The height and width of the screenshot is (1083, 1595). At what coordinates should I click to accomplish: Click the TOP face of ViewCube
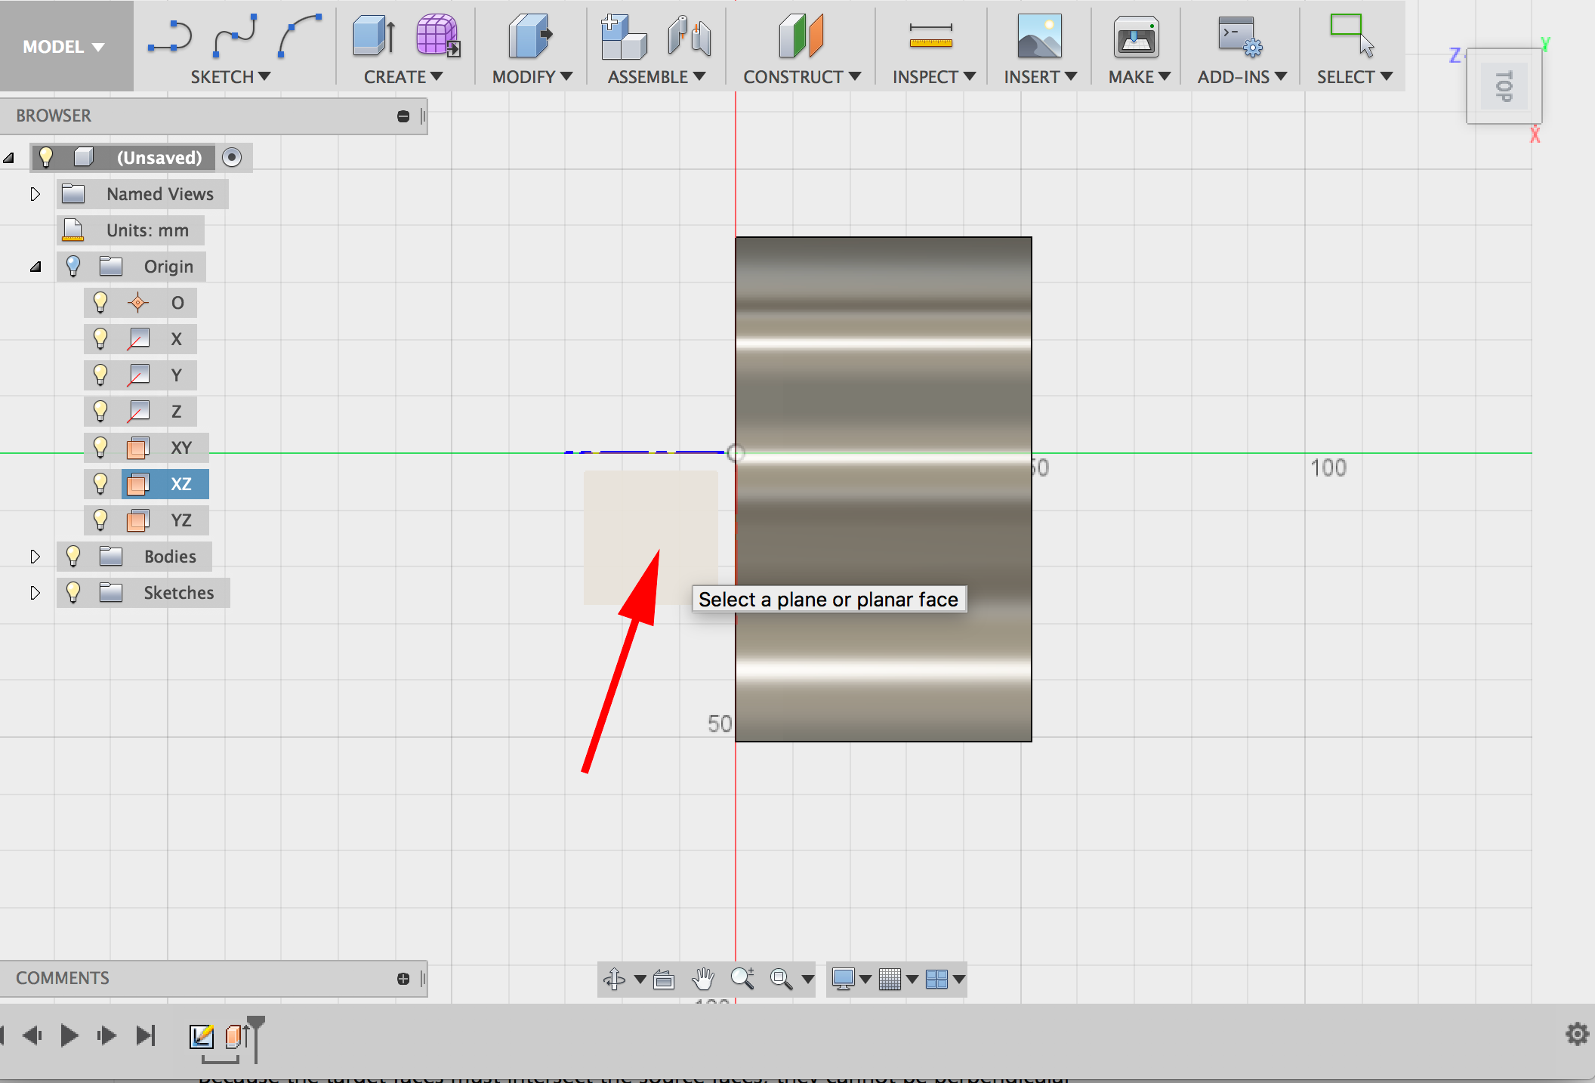tap(1504, 86)
